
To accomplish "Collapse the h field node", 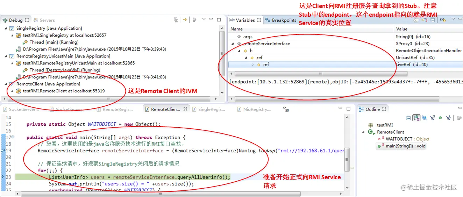I will (240, 51).
